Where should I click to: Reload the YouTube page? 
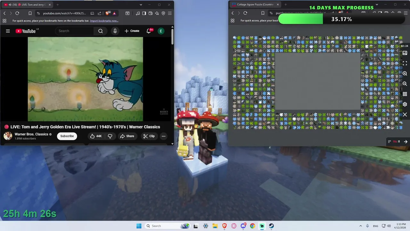(x=17, y=13)
